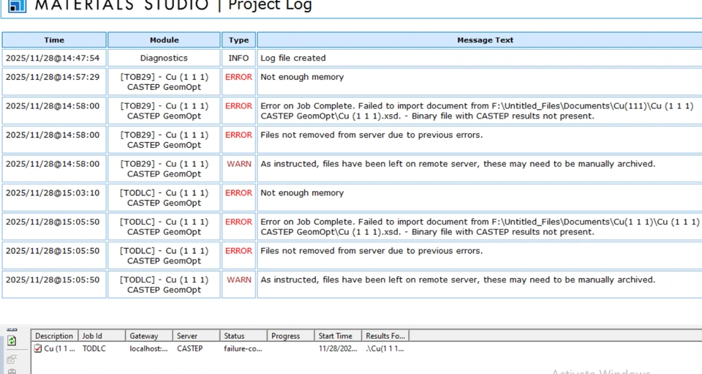The height and width of the screenshot is (374, 702).
Task: Sort jobs by the Description column header
Action: pyautogui.click(x=54, y=336)
